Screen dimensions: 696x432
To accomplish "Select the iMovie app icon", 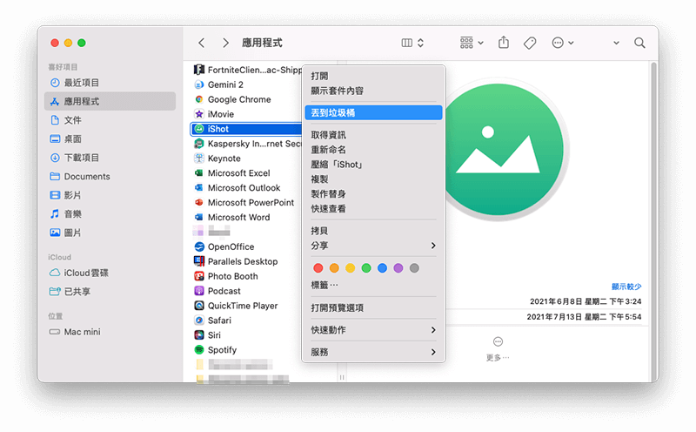I will coord(199,114).
